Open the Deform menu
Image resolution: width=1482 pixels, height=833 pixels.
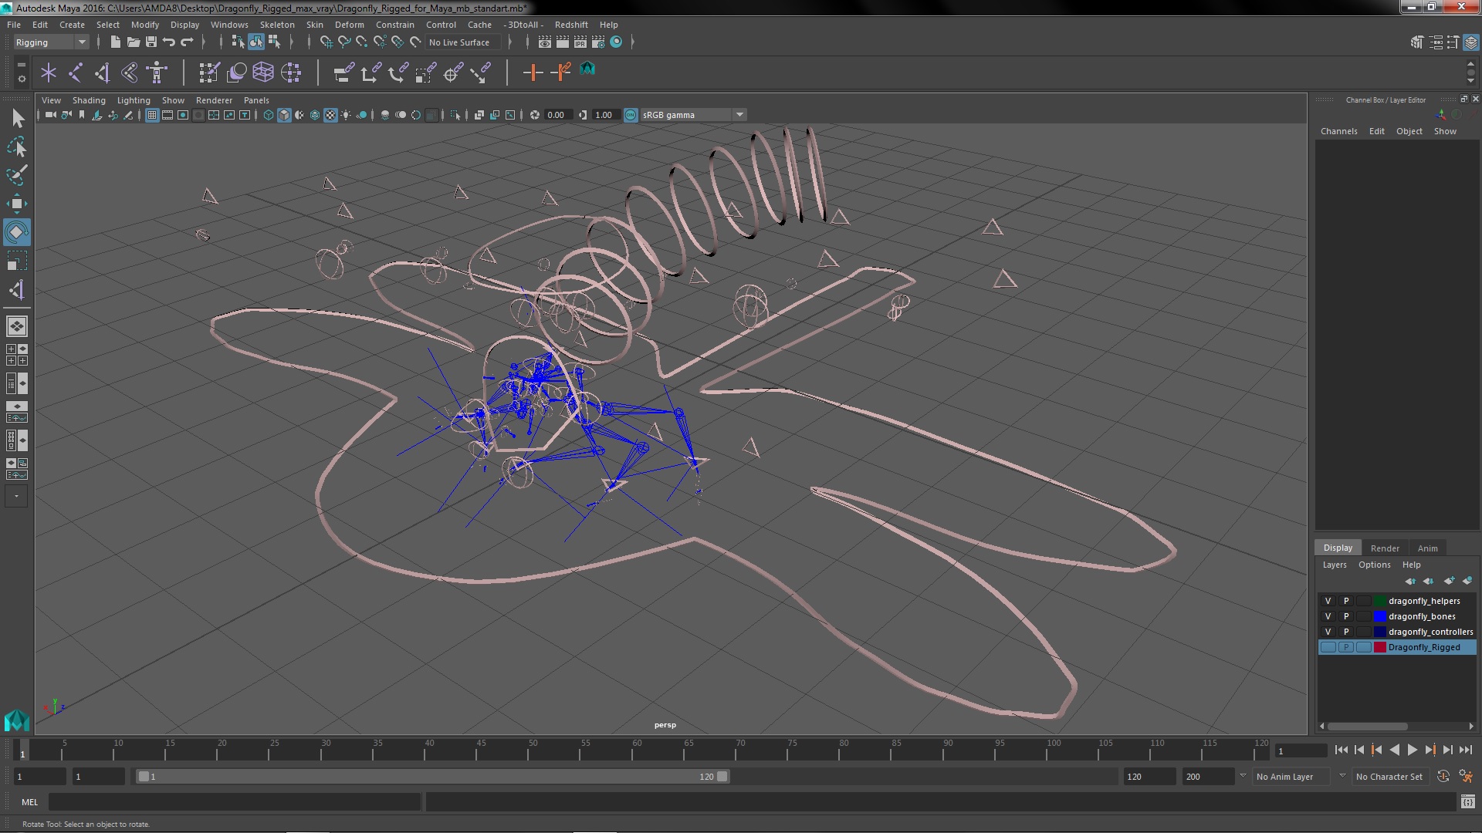tap(349, 25)
